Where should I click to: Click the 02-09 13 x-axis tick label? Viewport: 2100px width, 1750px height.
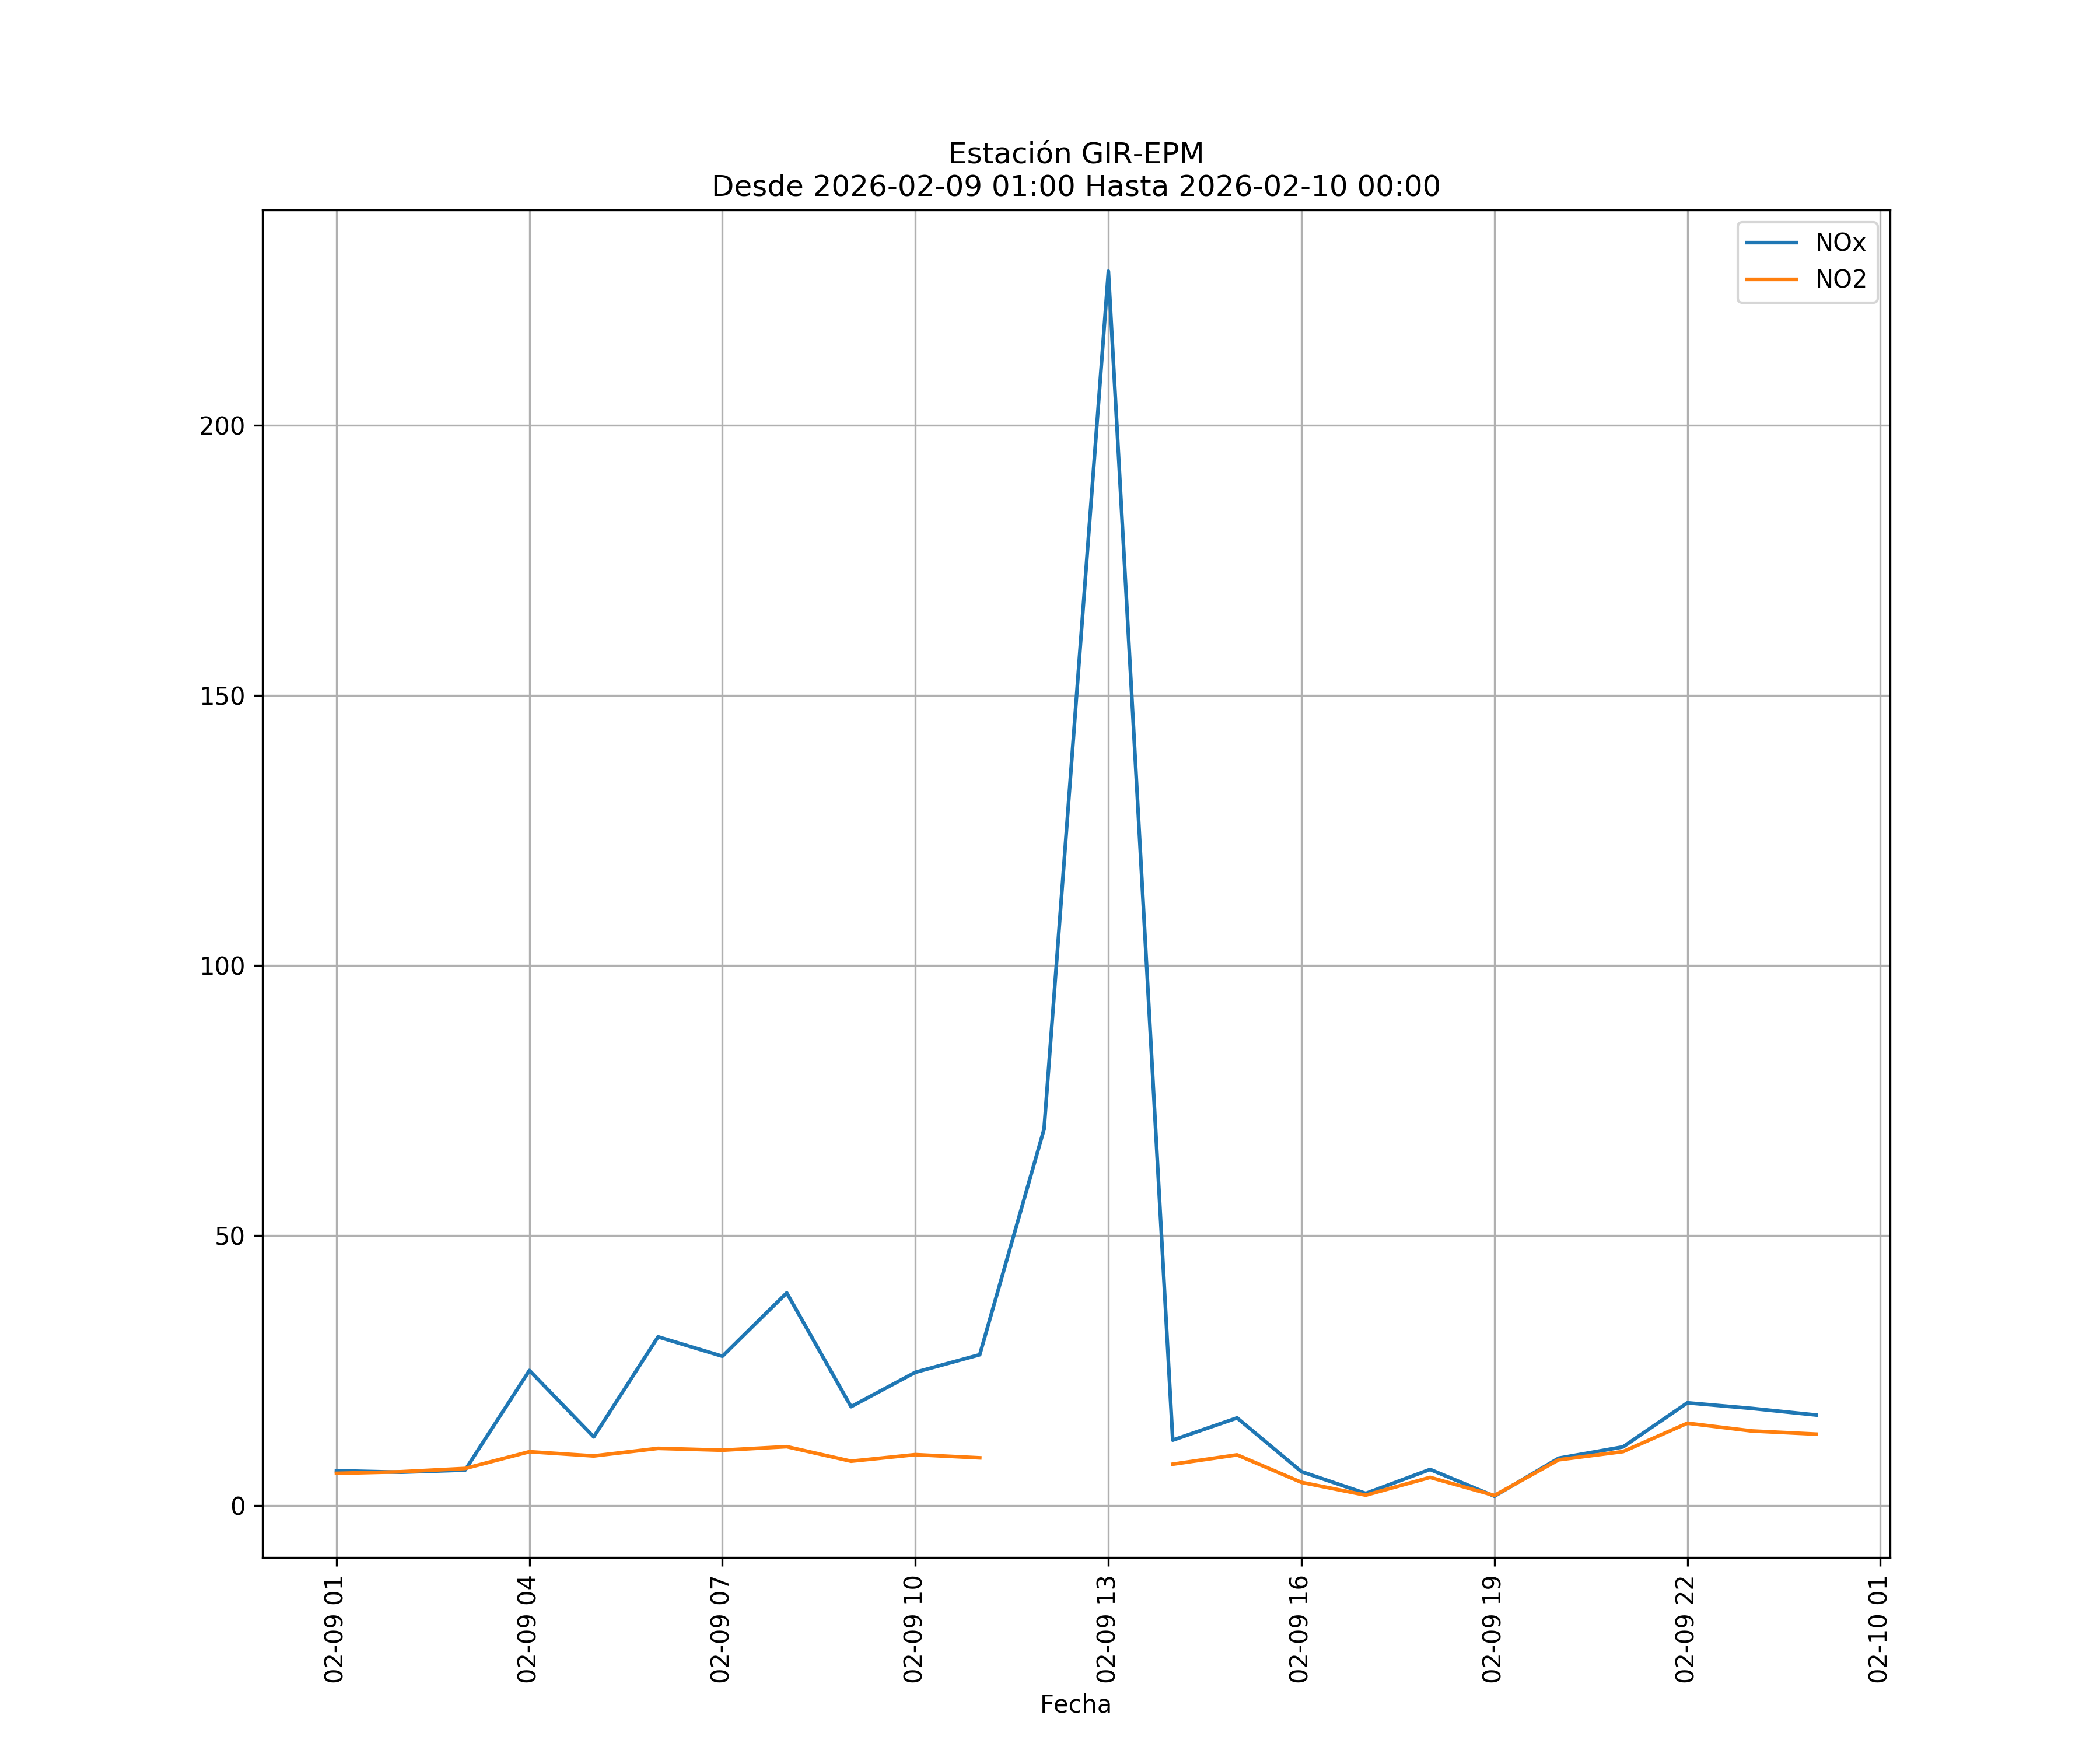coord(1106,1629)
